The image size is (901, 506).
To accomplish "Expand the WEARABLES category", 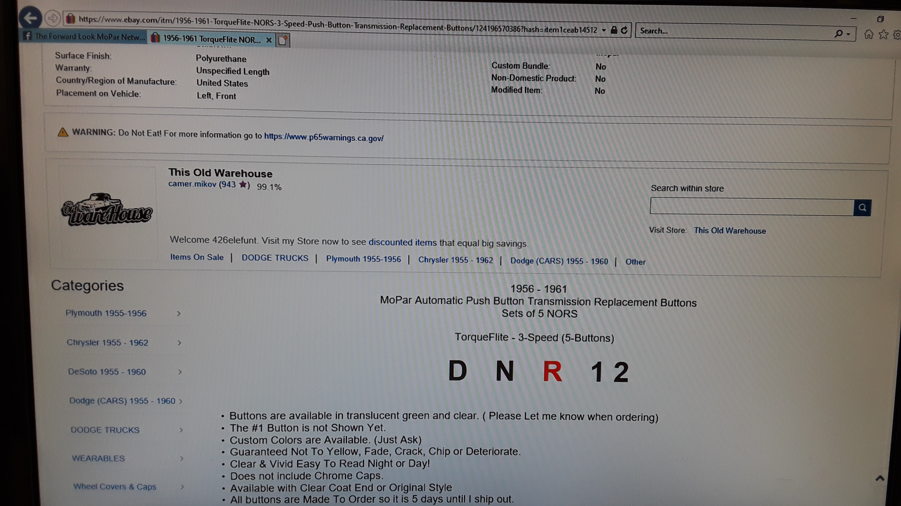I will pyautogui.click(x=181, y=459).
